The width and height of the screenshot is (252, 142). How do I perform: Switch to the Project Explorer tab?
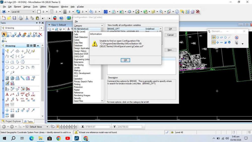(x=12, y=121)
